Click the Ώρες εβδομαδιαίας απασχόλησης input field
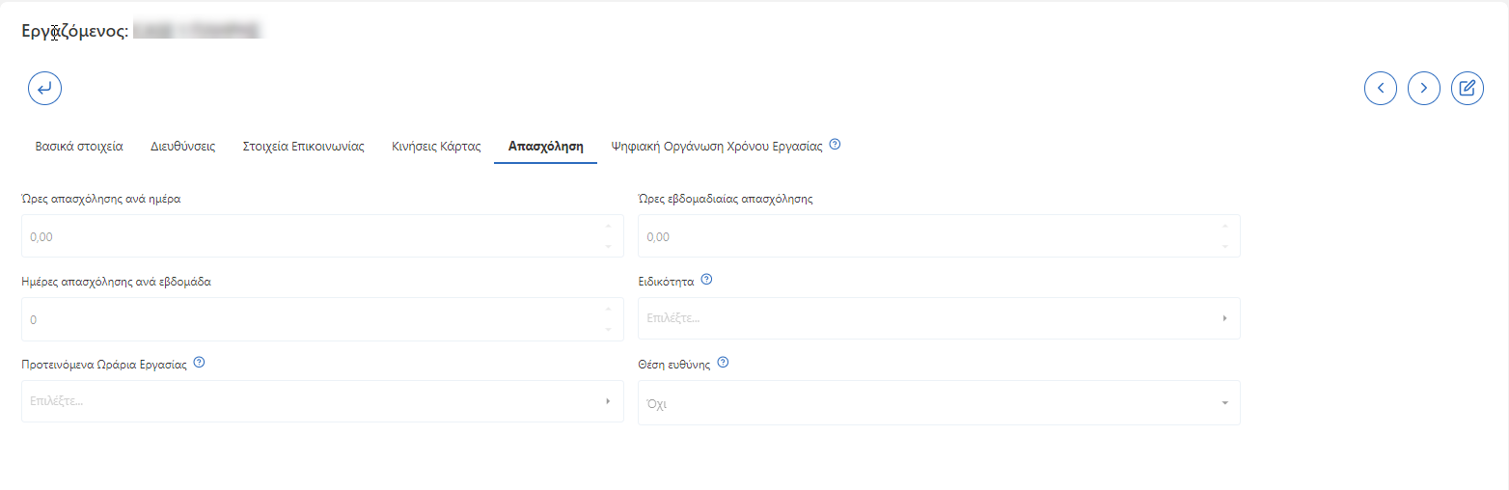Image resolution: width=1509 pixels, height=490 pixels. point(926,236)
